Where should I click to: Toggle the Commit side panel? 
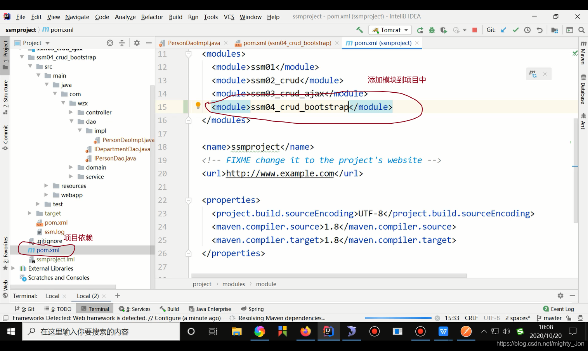click(x=5, y=138)
